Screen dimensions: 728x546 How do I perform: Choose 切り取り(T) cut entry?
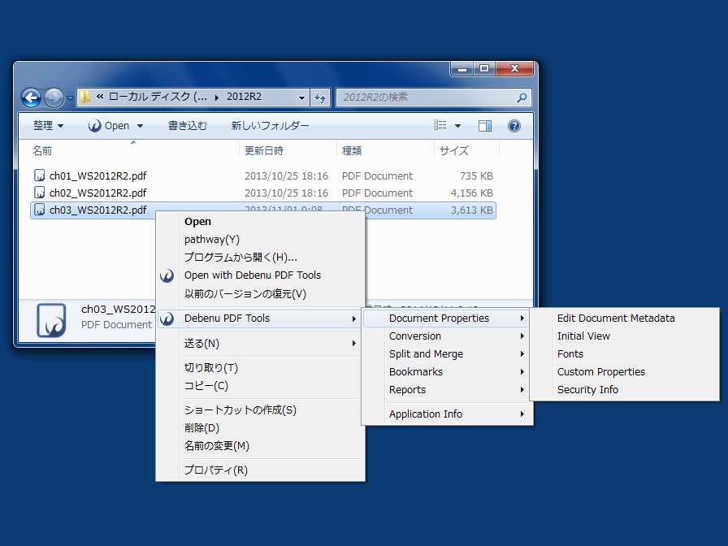click(x=261, y=368)
